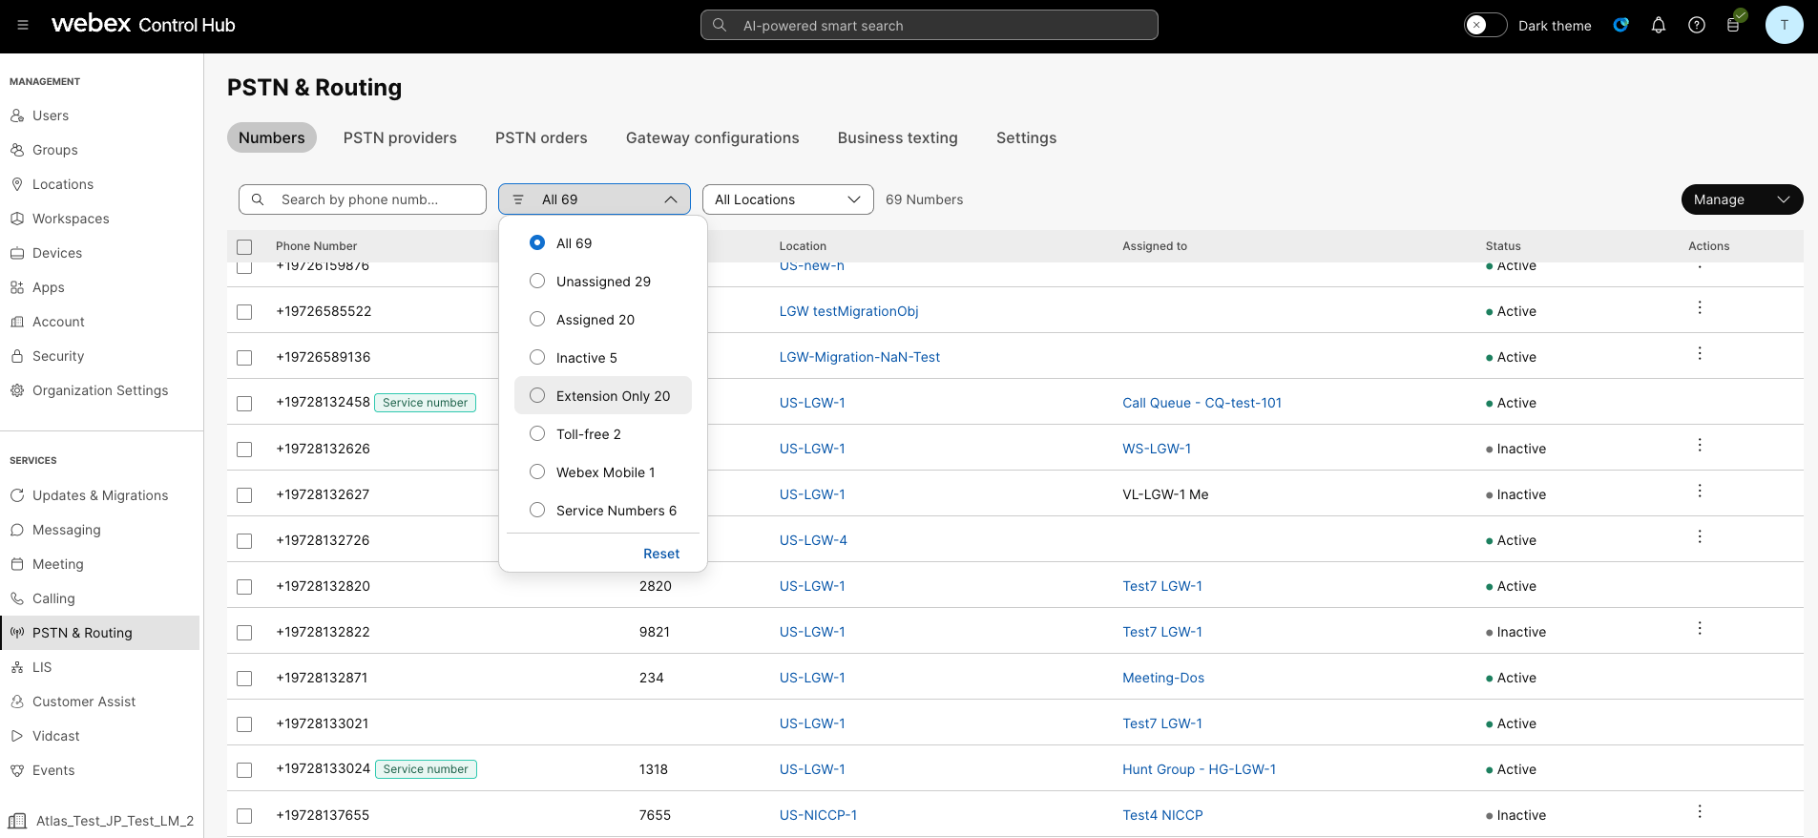Open LGW-Migration-NaN-Test location link

(x=859, y=357)
